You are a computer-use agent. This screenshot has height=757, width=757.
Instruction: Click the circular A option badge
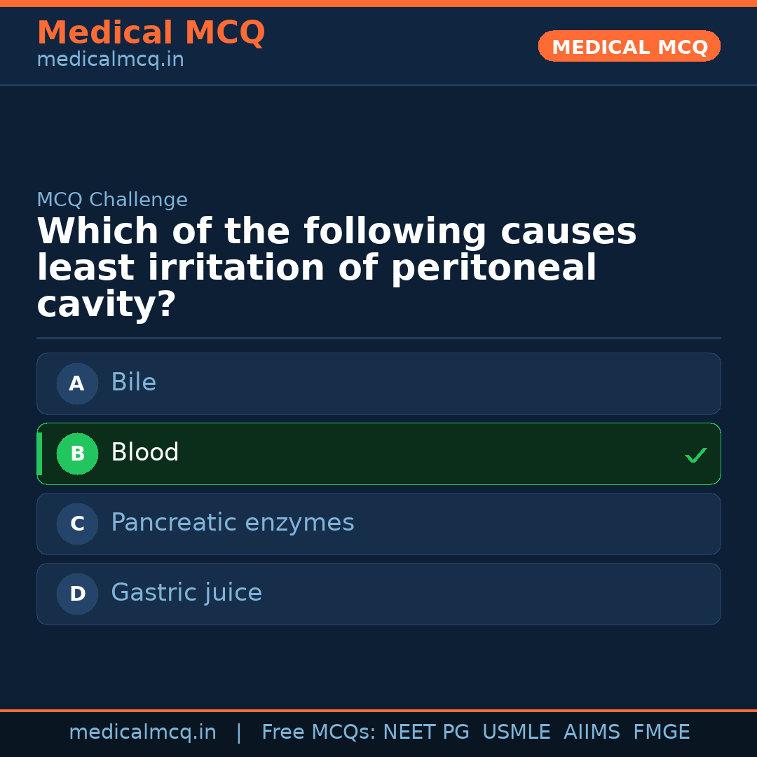click(77, 383)
